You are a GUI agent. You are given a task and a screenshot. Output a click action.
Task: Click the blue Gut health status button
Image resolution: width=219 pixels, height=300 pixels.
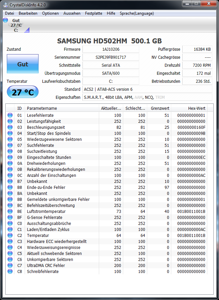[x=23, y=64]
